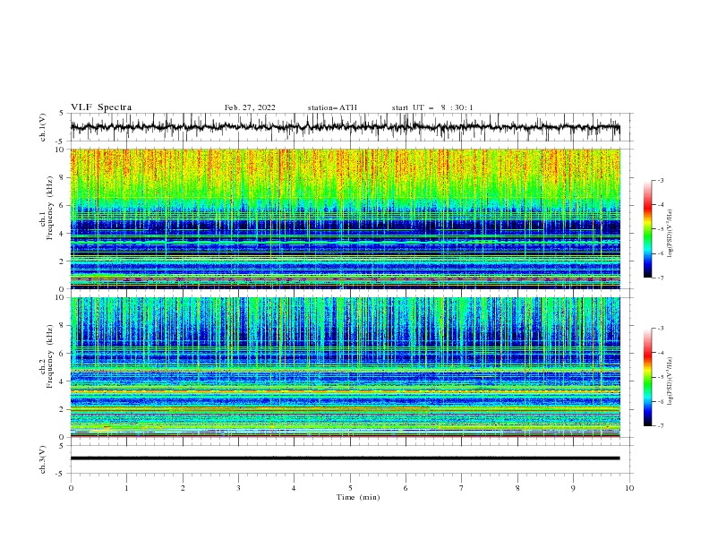Click the time axis tick "7"
Viewport: 709px width, 548px height.
click(x=462, y=488)
